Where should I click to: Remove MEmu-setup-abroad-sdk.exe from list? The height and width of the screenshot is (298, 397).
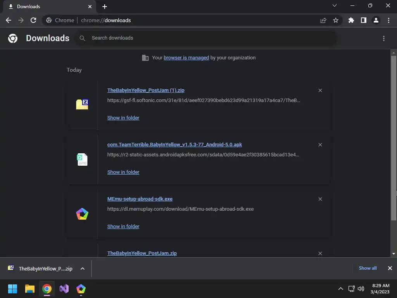(320, 199)
